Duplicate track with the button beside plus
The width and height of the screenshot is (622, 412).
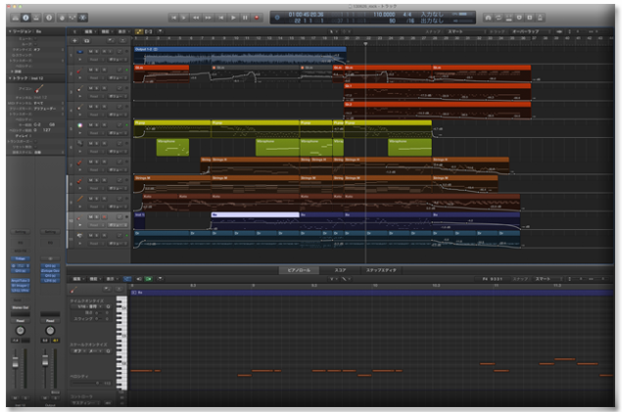86,40
